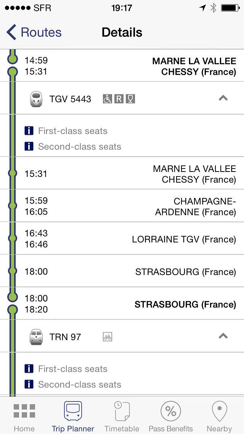Tap the bicycle icon next to TRN 97

tap(108, 337)
